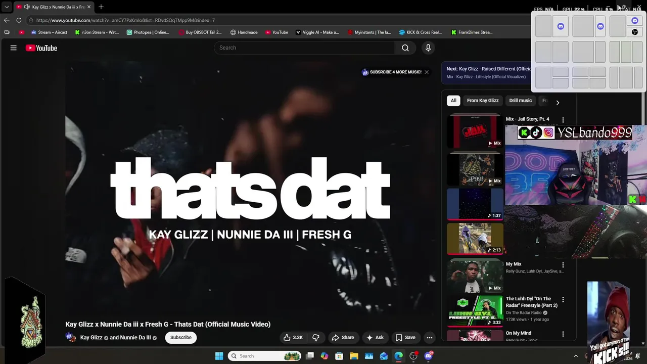
Task: Click the Windows taskbar search box
Action: pyautogui.click(x=265, y=356)
